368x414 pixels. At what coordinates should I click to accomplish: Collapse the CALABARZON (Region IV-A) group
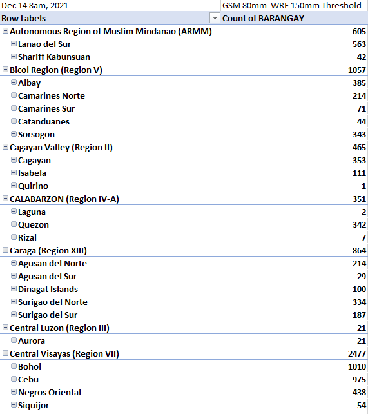tap(5, 199)
